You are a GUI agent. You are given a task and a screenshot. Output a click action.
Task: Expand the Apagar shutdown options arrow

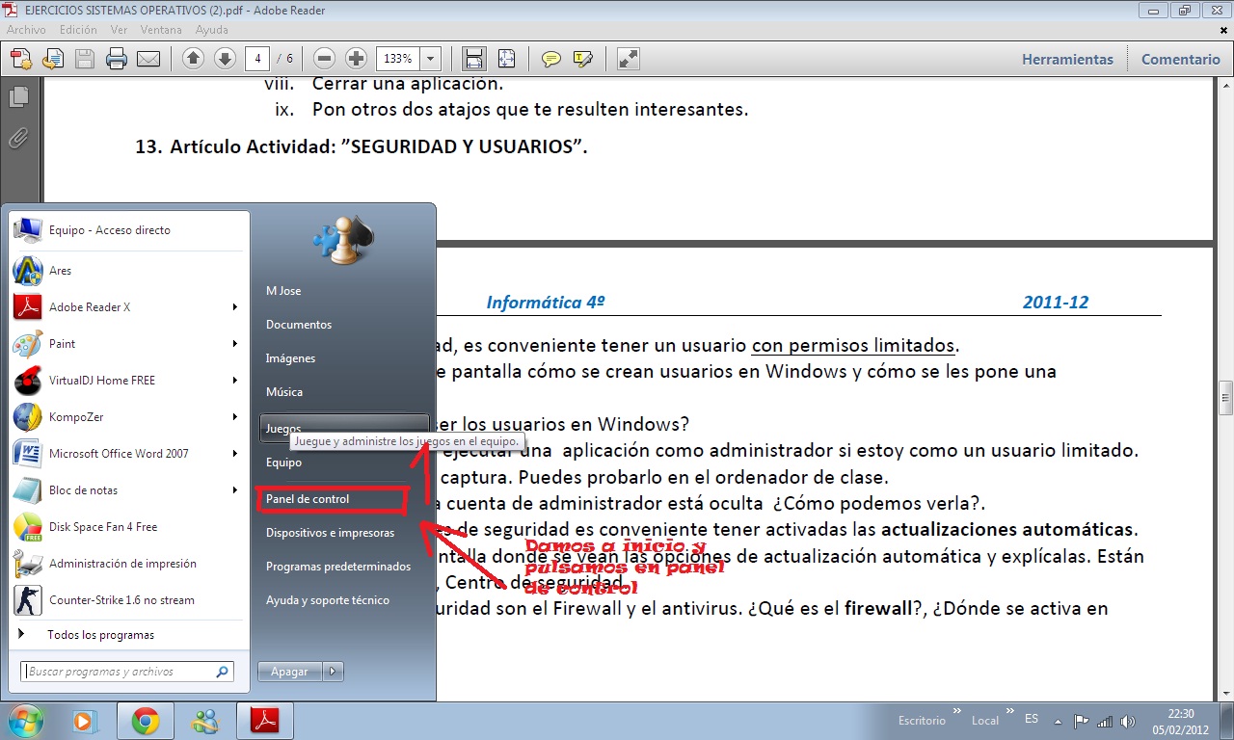click(x=333, y=672)
